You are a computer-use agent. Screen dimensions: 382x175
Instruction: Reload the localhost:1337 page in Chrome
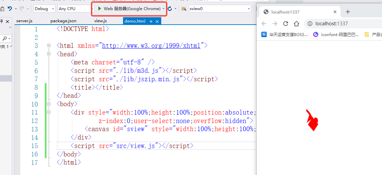[286, 24]
